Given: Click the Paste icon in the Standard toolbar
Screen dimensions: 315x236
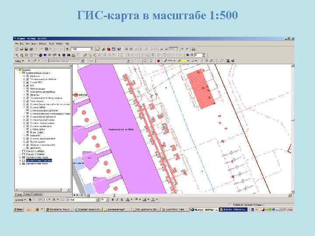Looking at the screenshot, I should coord(47,49).
